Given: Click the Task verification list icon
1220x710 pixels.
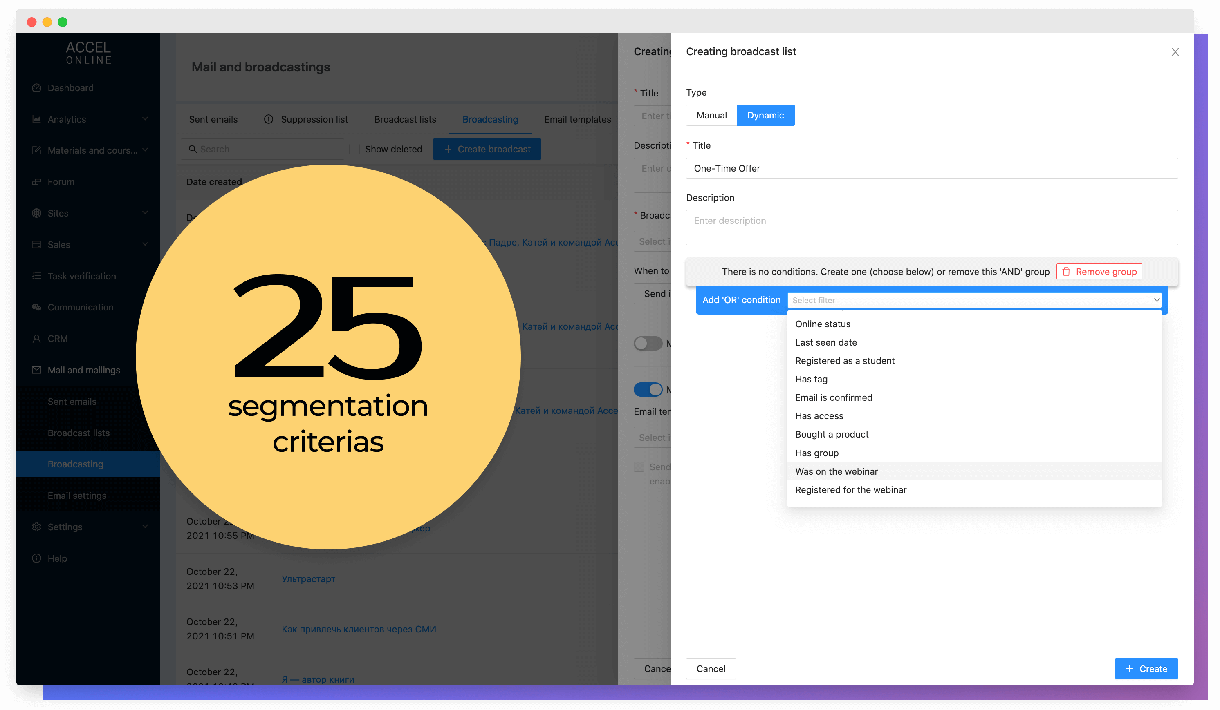Looking at the screenshot, I should (x=36, y=276).
